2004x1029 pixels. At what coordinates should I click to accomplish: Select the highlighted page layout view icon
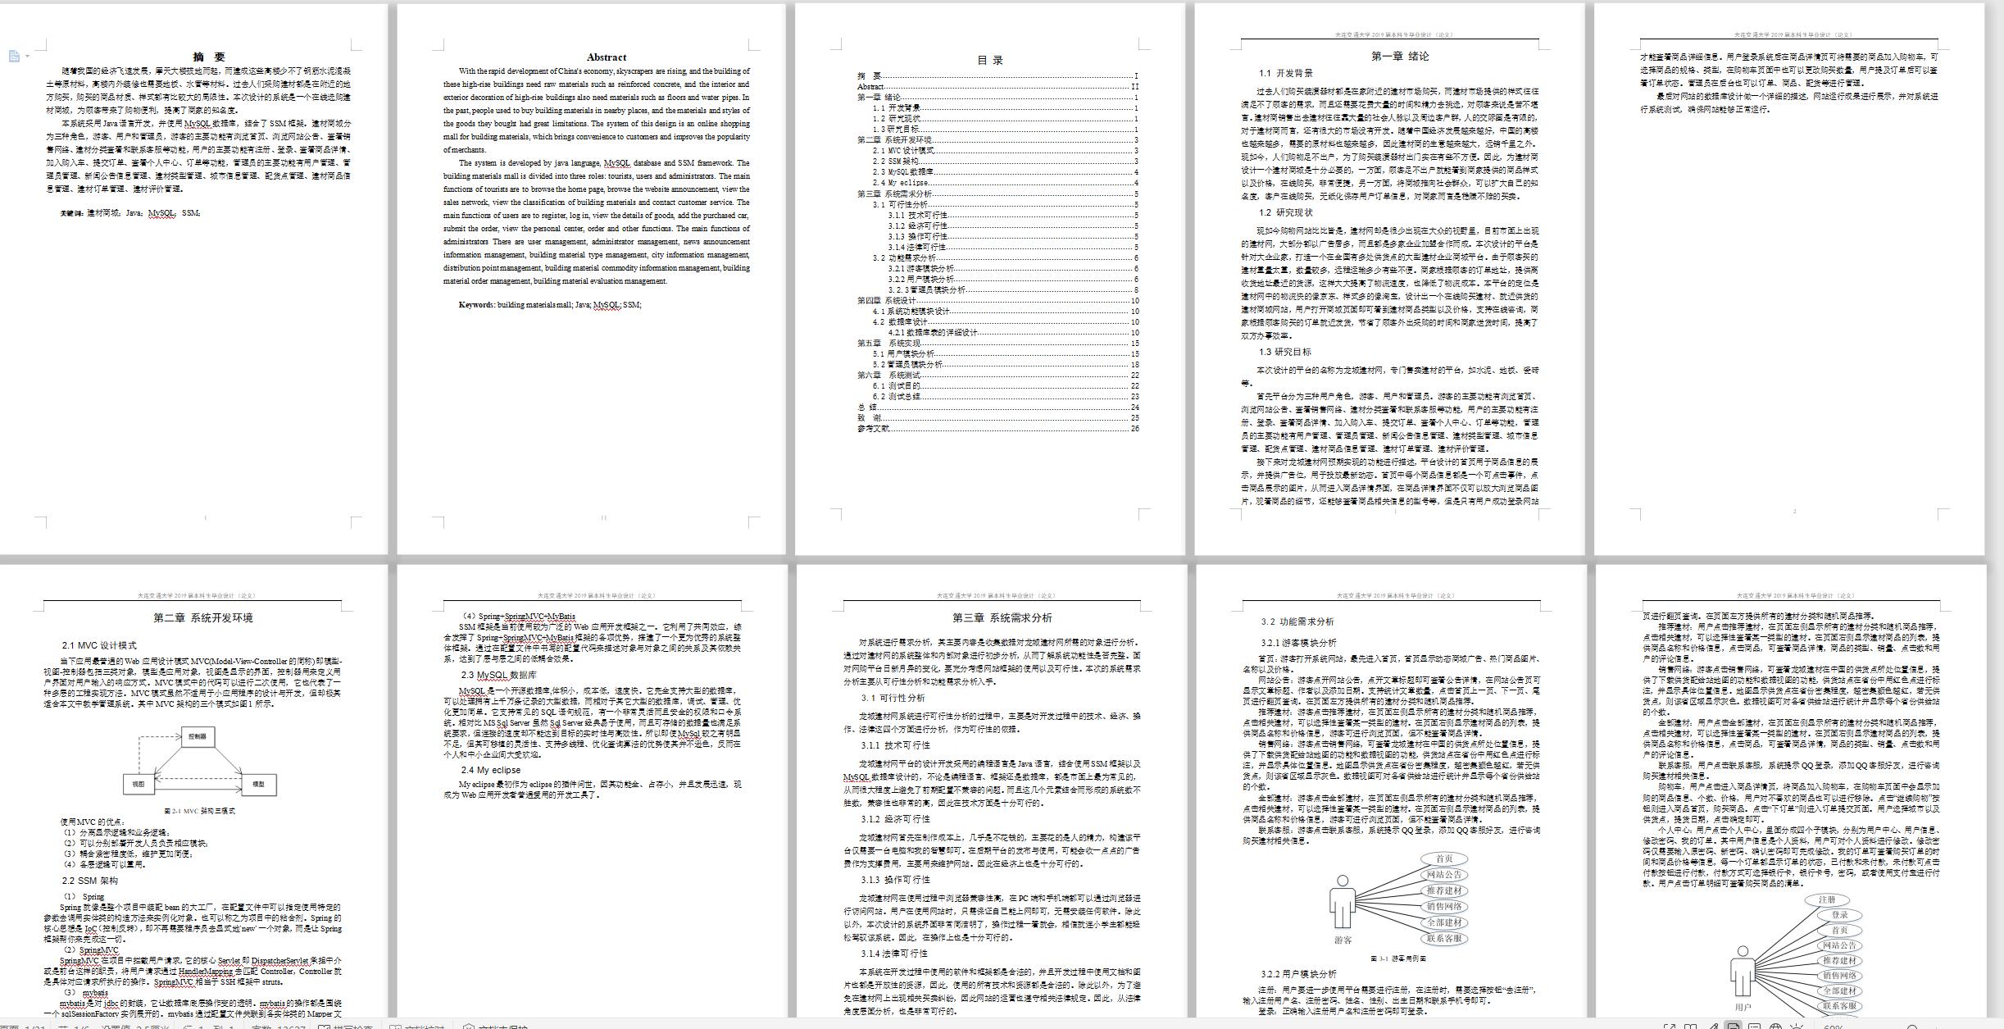point(1733,1027)
